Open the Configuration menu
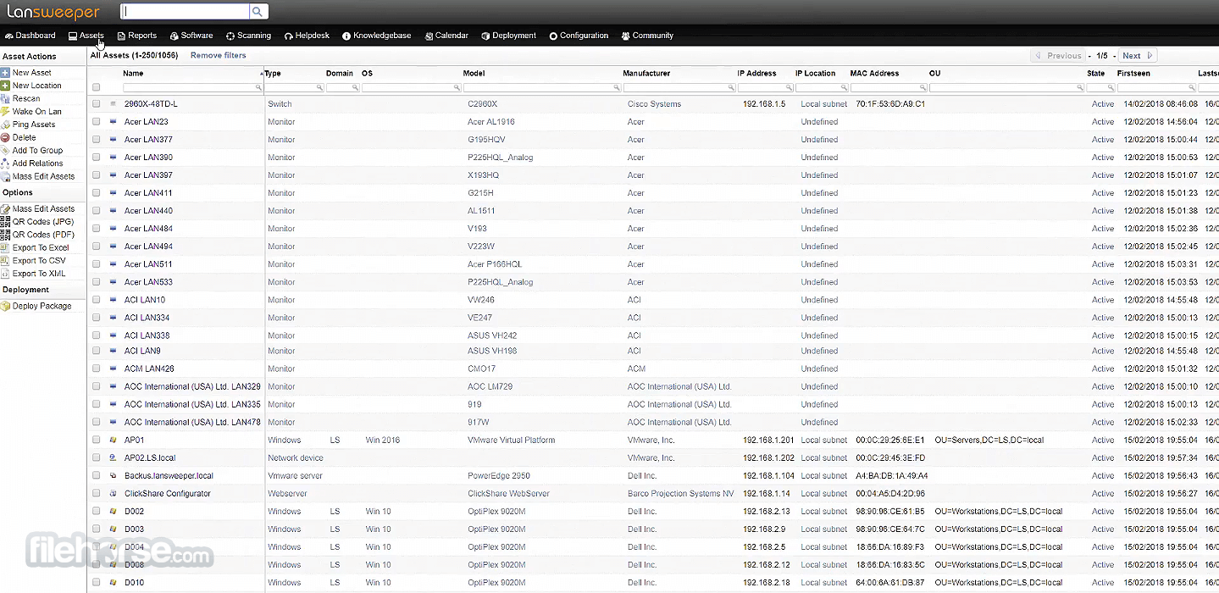1219x593 pixels. tap(579, 36)
